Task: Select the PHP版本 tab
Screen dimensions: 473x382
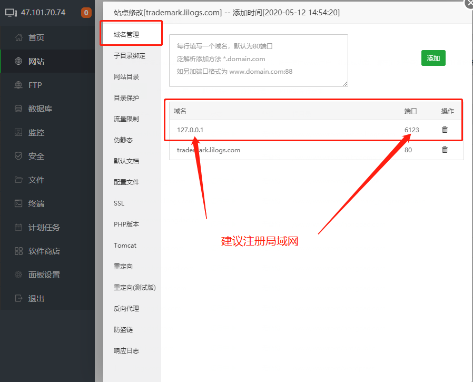Action: click(126, 224)
